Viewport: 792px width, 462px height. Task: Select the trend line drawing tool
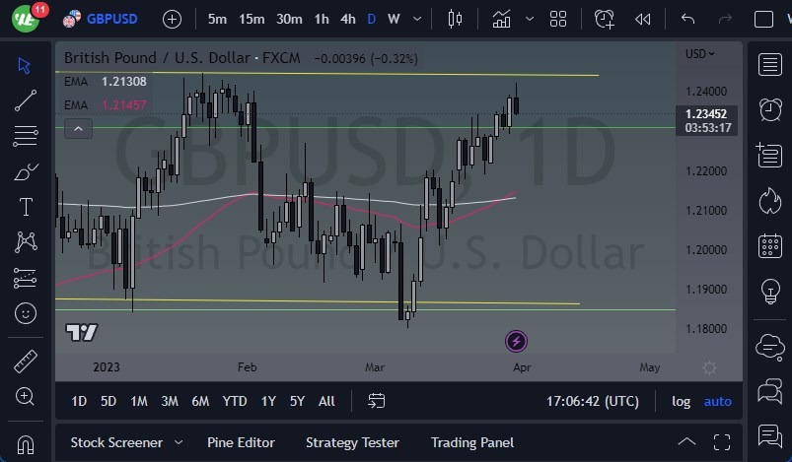(26, 99)
